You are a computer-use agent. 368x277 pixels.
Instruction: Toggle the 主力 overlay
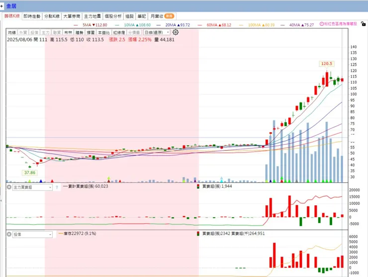pos(46,32)
